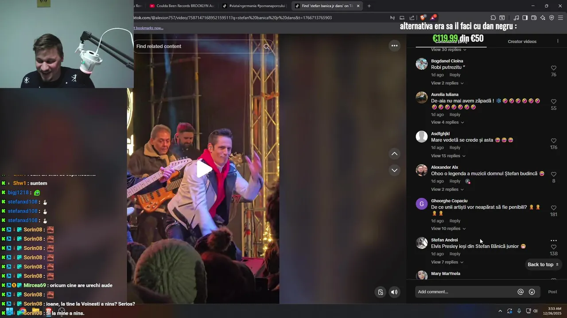Close the 'stefan banica jr dans' browser tab

pyautogui.click(x=358, y=6)
